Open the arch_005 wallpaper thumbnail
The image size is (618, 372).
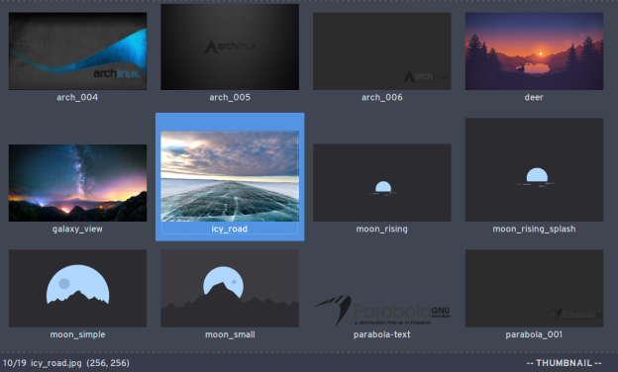230,46
